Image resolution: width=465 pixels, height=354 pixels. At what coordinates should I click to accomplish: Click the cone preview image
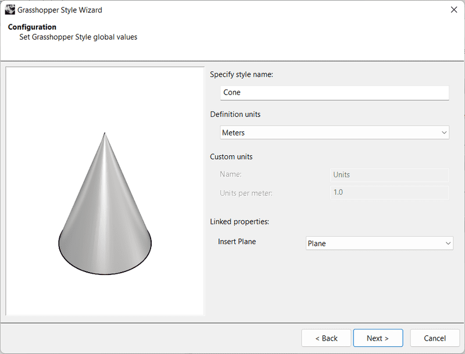pyautogui.click(x=105, y=192)
